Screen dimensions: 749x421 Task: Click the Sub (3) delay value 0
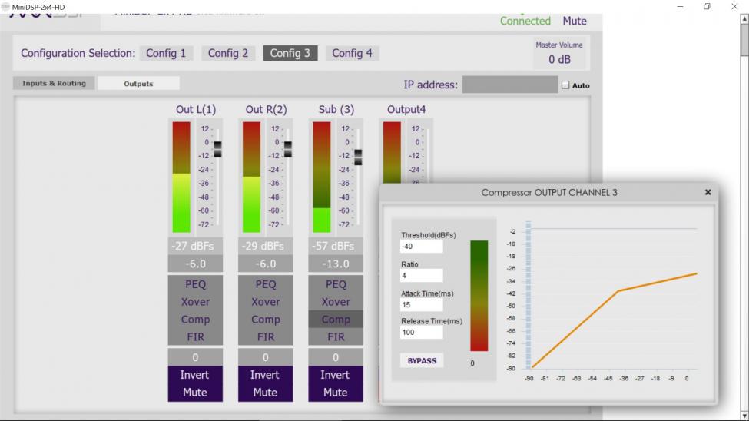[x=336, y=357]
